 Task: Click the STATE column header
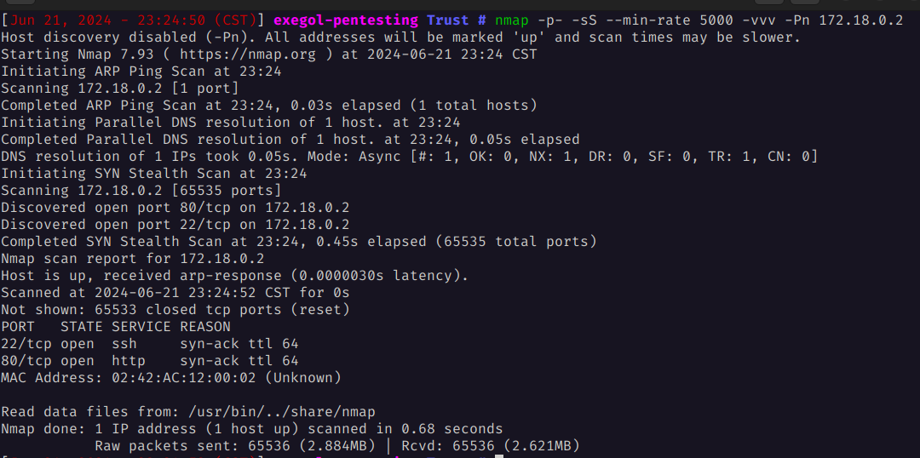click(x=81, y=327)
